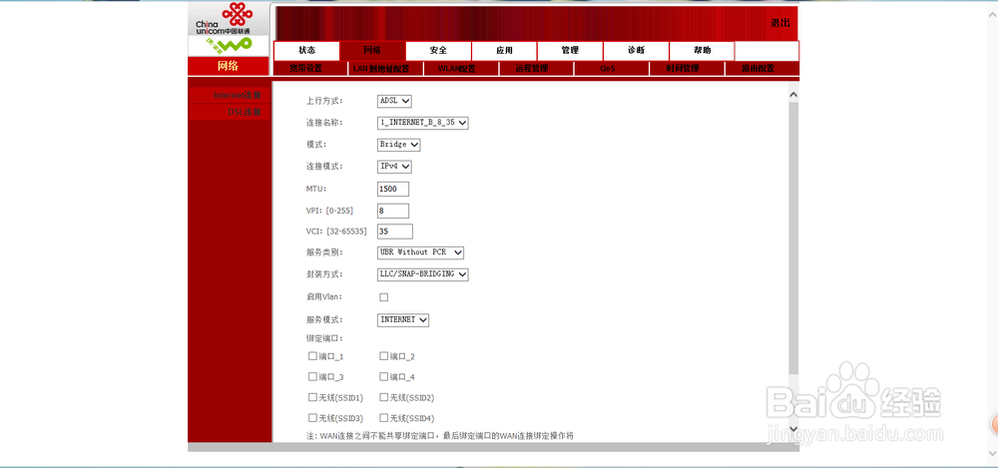Click the VCI: [32-65535] label
The image size is (998, 468).
pyautogui.click(x=336, y=232)
